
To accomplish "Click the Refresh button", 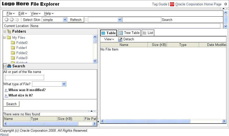I will tap(76, 20).
